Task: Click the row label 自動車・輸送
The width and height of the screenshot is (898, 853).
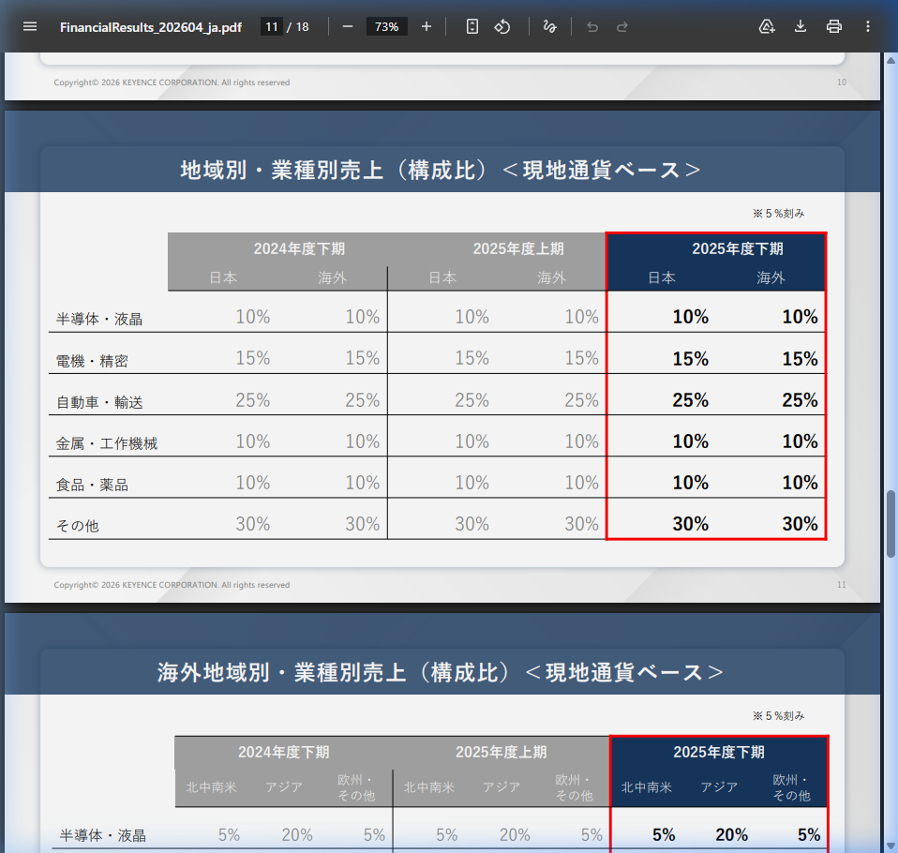Action: pyautogui.click(x=99, y=402)
